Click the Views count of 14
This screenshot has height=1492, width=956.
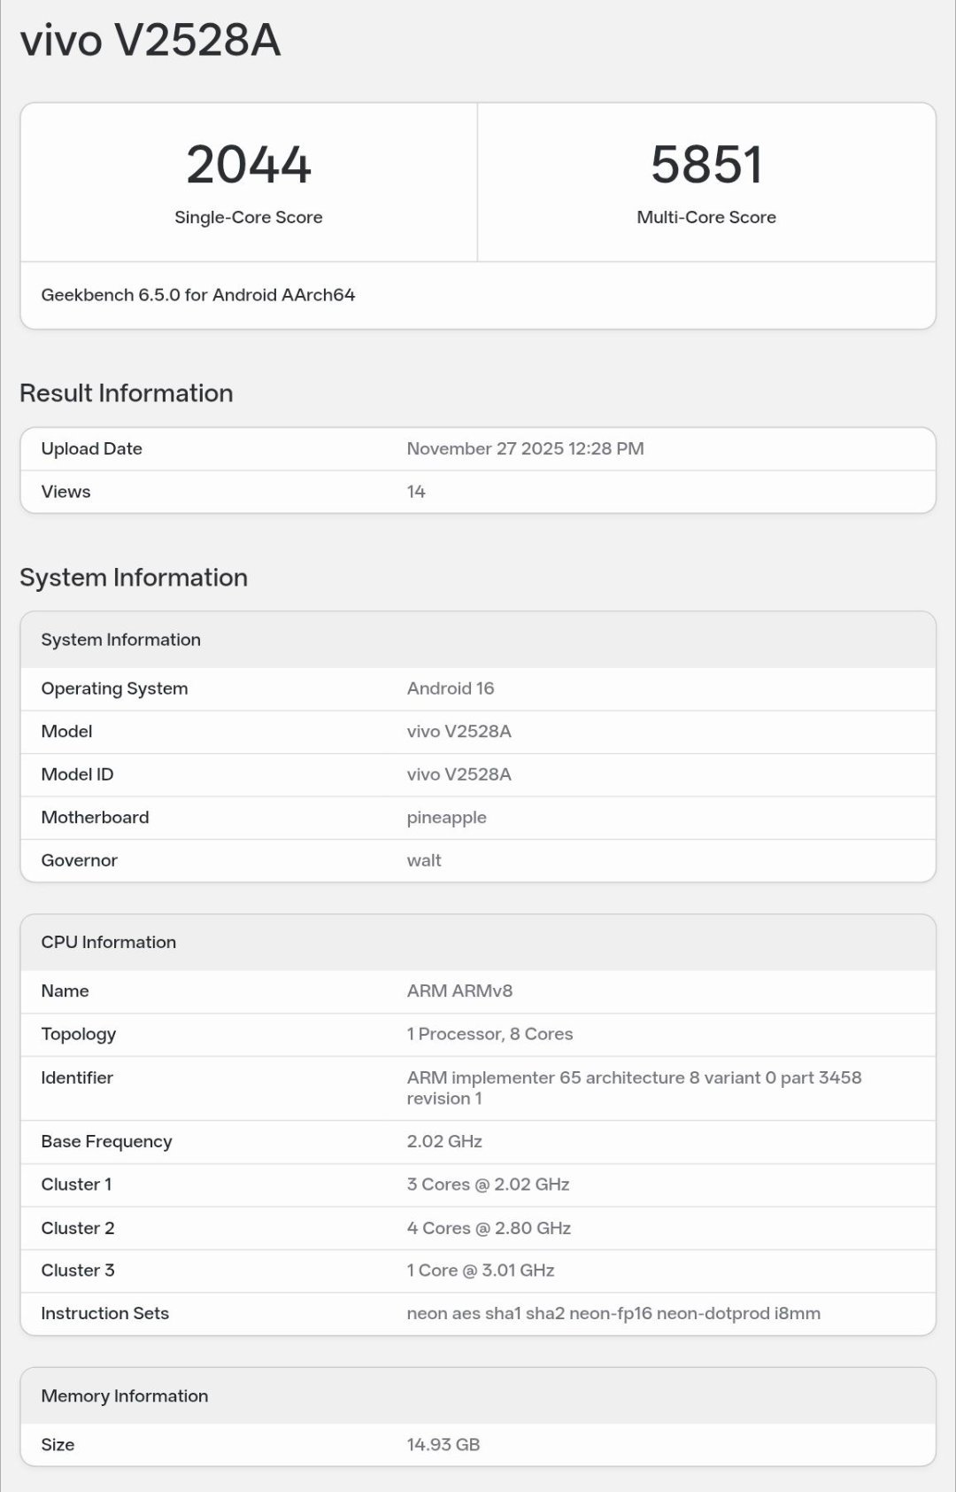[x=416, y=492]
